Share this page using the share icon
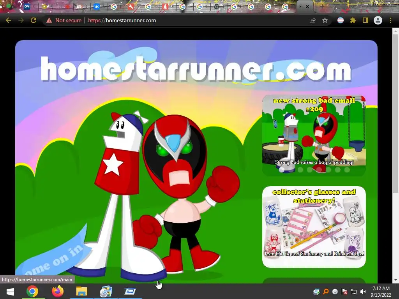 312,20
